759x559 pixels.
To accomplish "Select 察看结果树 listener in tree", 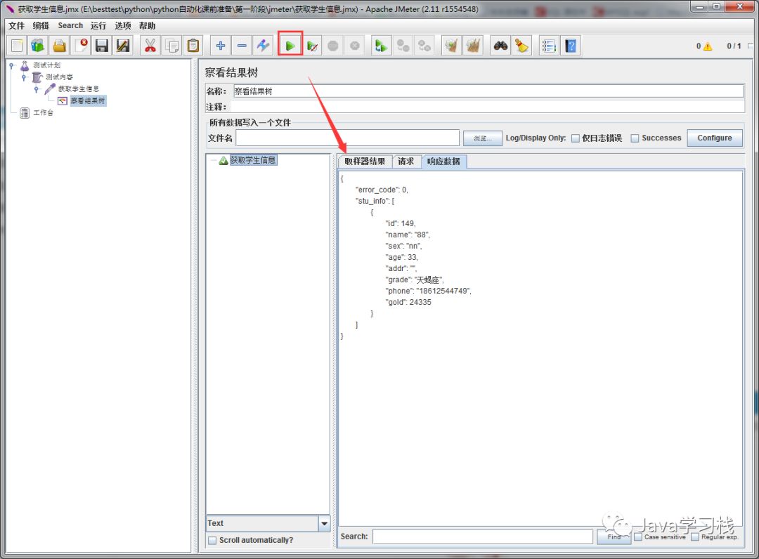I will coord(88,100).
